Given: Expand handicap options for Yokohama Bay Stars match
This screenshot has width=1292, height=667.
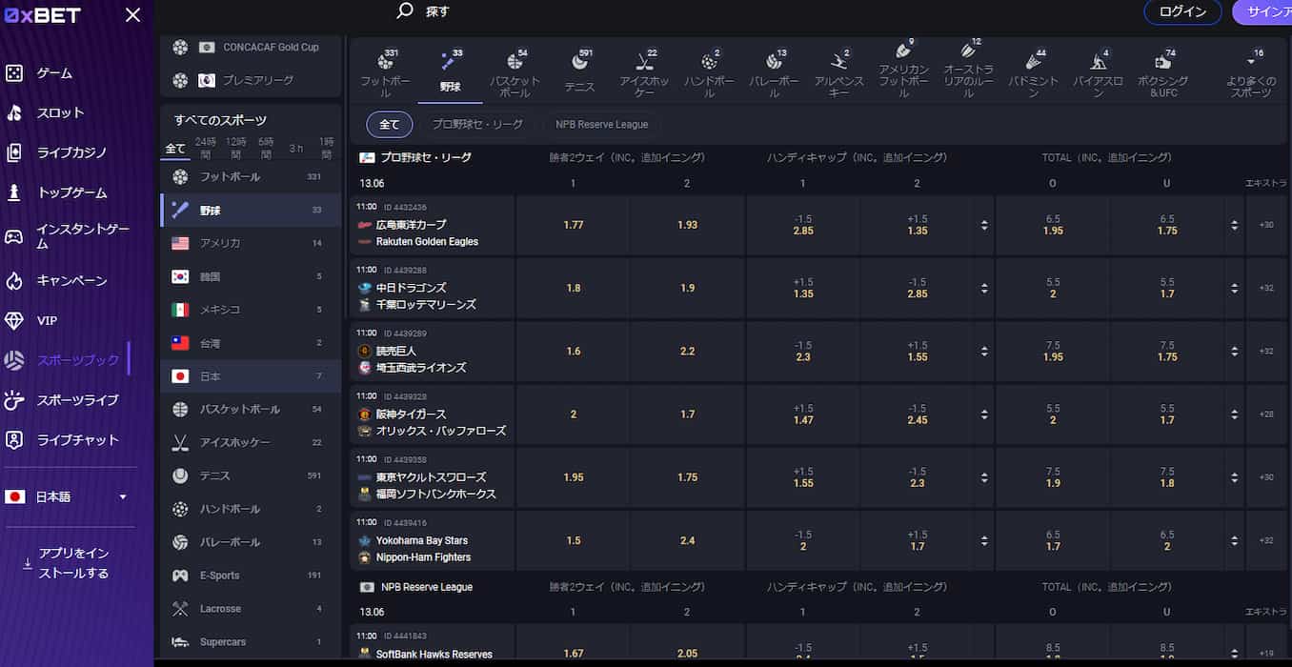Looking at the screenshot, I should pyautogui.click(x=983, y=540).
